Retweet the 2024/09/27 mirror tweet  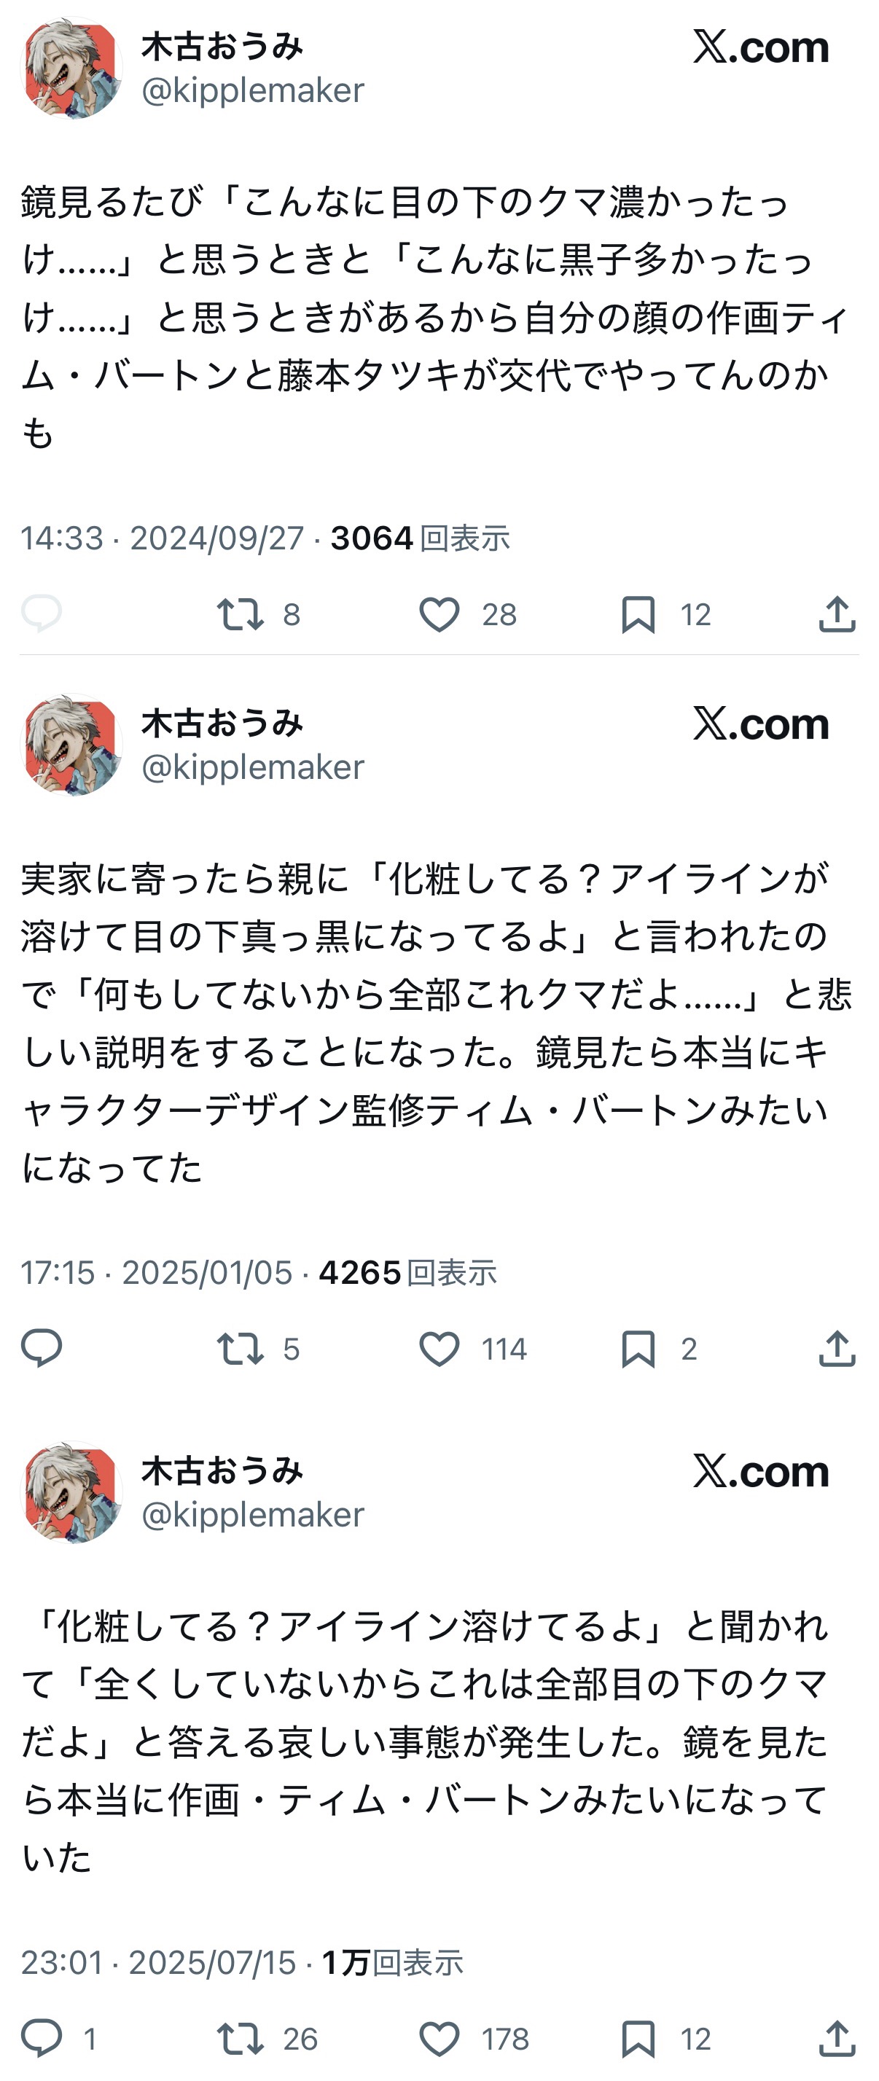pyautogui.click(x=240, y=614)
